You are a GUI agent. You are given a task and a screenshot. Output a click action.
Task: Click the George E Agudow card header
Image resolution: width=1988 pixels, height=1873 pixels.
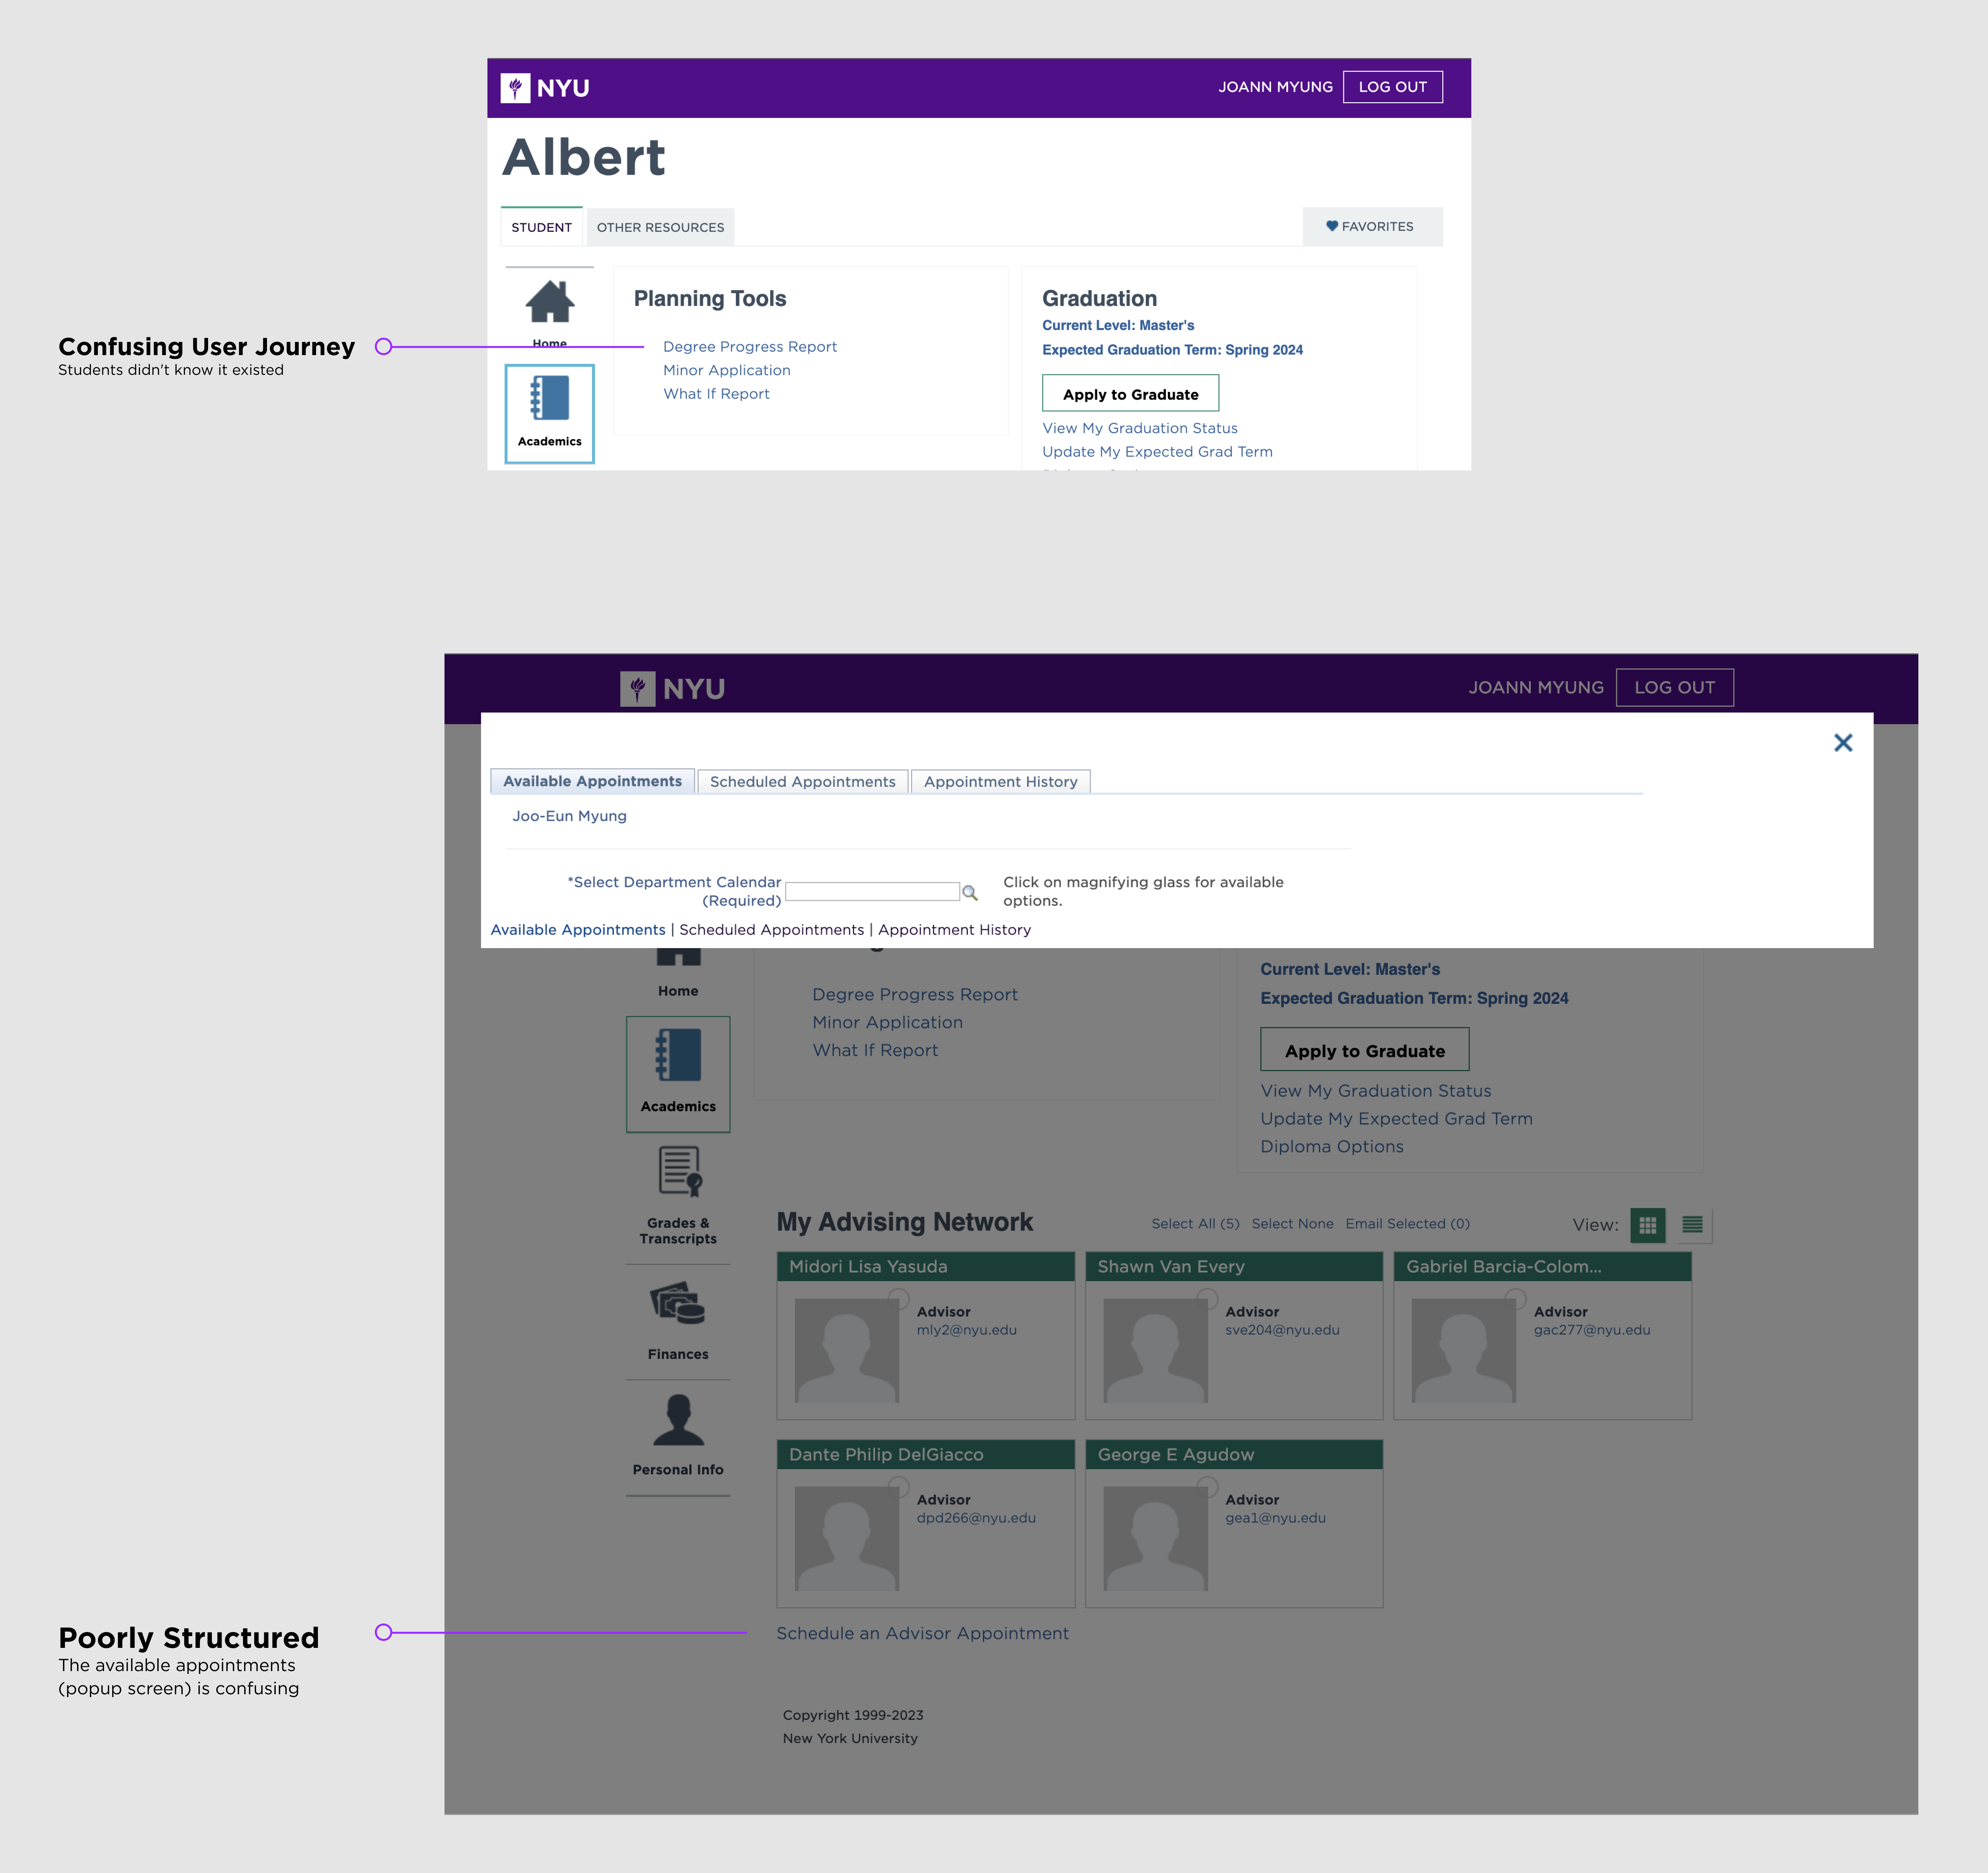coord(1234,1455)
